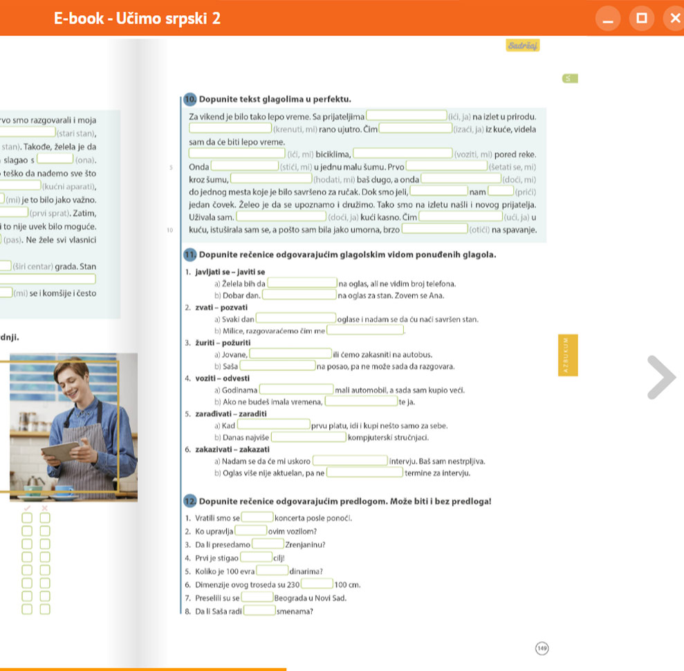Click the page number 149 circle
This screenshot has width=684, height=671.
(x=542, y=647)
